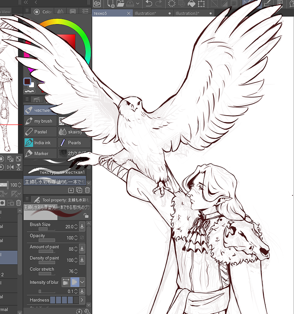The width and height of the screenshot is (294, 314).
Task: Duplicate the sub tool with the copy icon
Action: [x=79, y=190]
